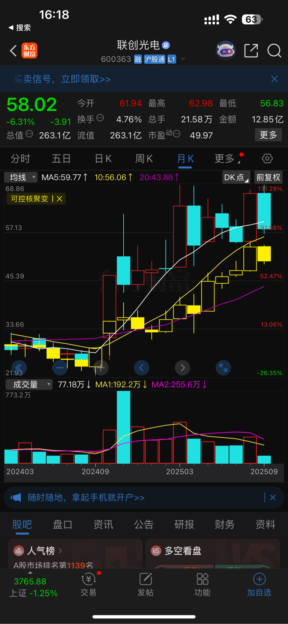288x624 pixels.
Task: Switch to the 研报 tab
Action: 184,524
